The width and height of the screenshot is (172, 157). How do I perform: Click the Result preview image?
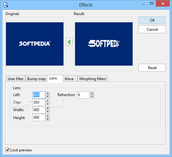[104, 44]
